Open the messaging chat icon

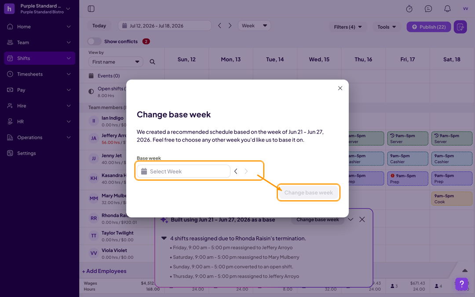pyautogui.click(x=428, y=9)
